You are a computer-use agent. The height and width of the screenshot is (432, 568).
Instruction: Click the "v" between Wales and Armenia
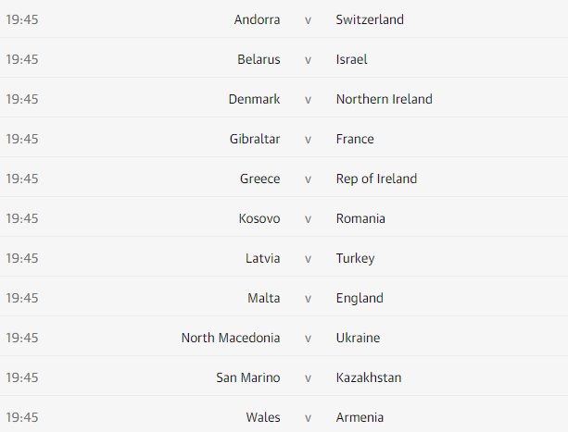pyautogui.click(x=309, y=417)
